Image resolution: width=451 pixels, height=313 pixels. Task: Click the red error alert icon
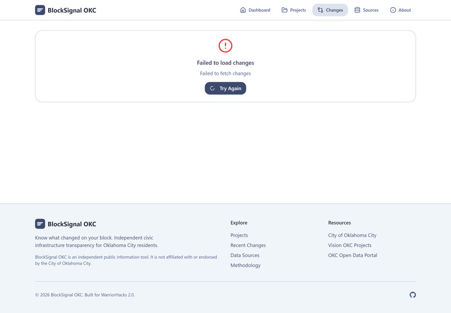point(225,46)
